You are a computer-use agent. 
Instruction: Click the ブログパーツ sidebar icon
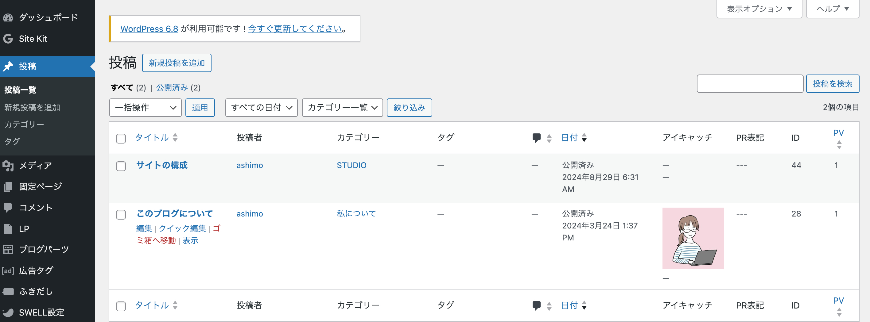8,249
